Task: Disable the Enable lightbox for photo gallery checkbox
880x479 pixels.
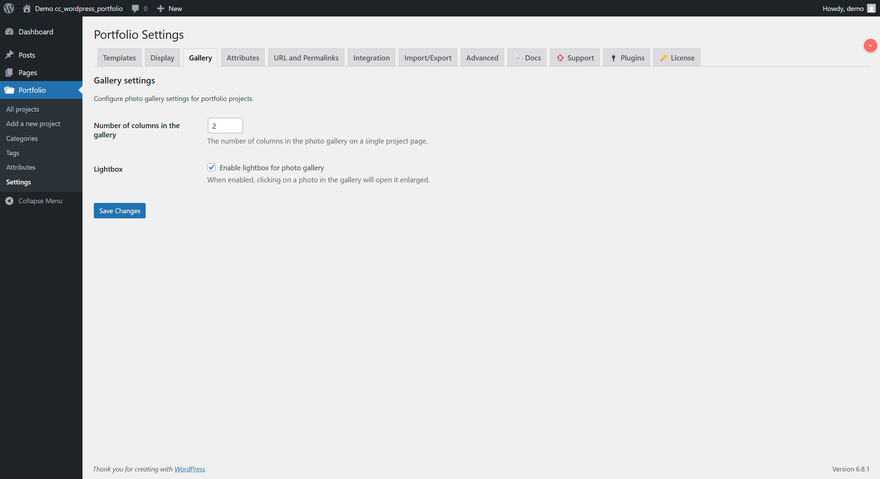Action: [211, 167]
